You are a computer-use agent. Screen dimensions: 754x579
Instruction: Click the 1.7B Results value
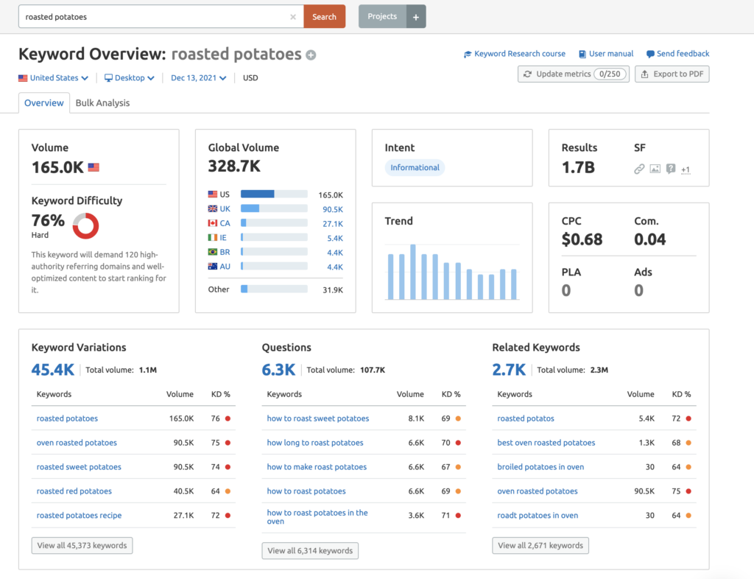(x=578, y=167)
